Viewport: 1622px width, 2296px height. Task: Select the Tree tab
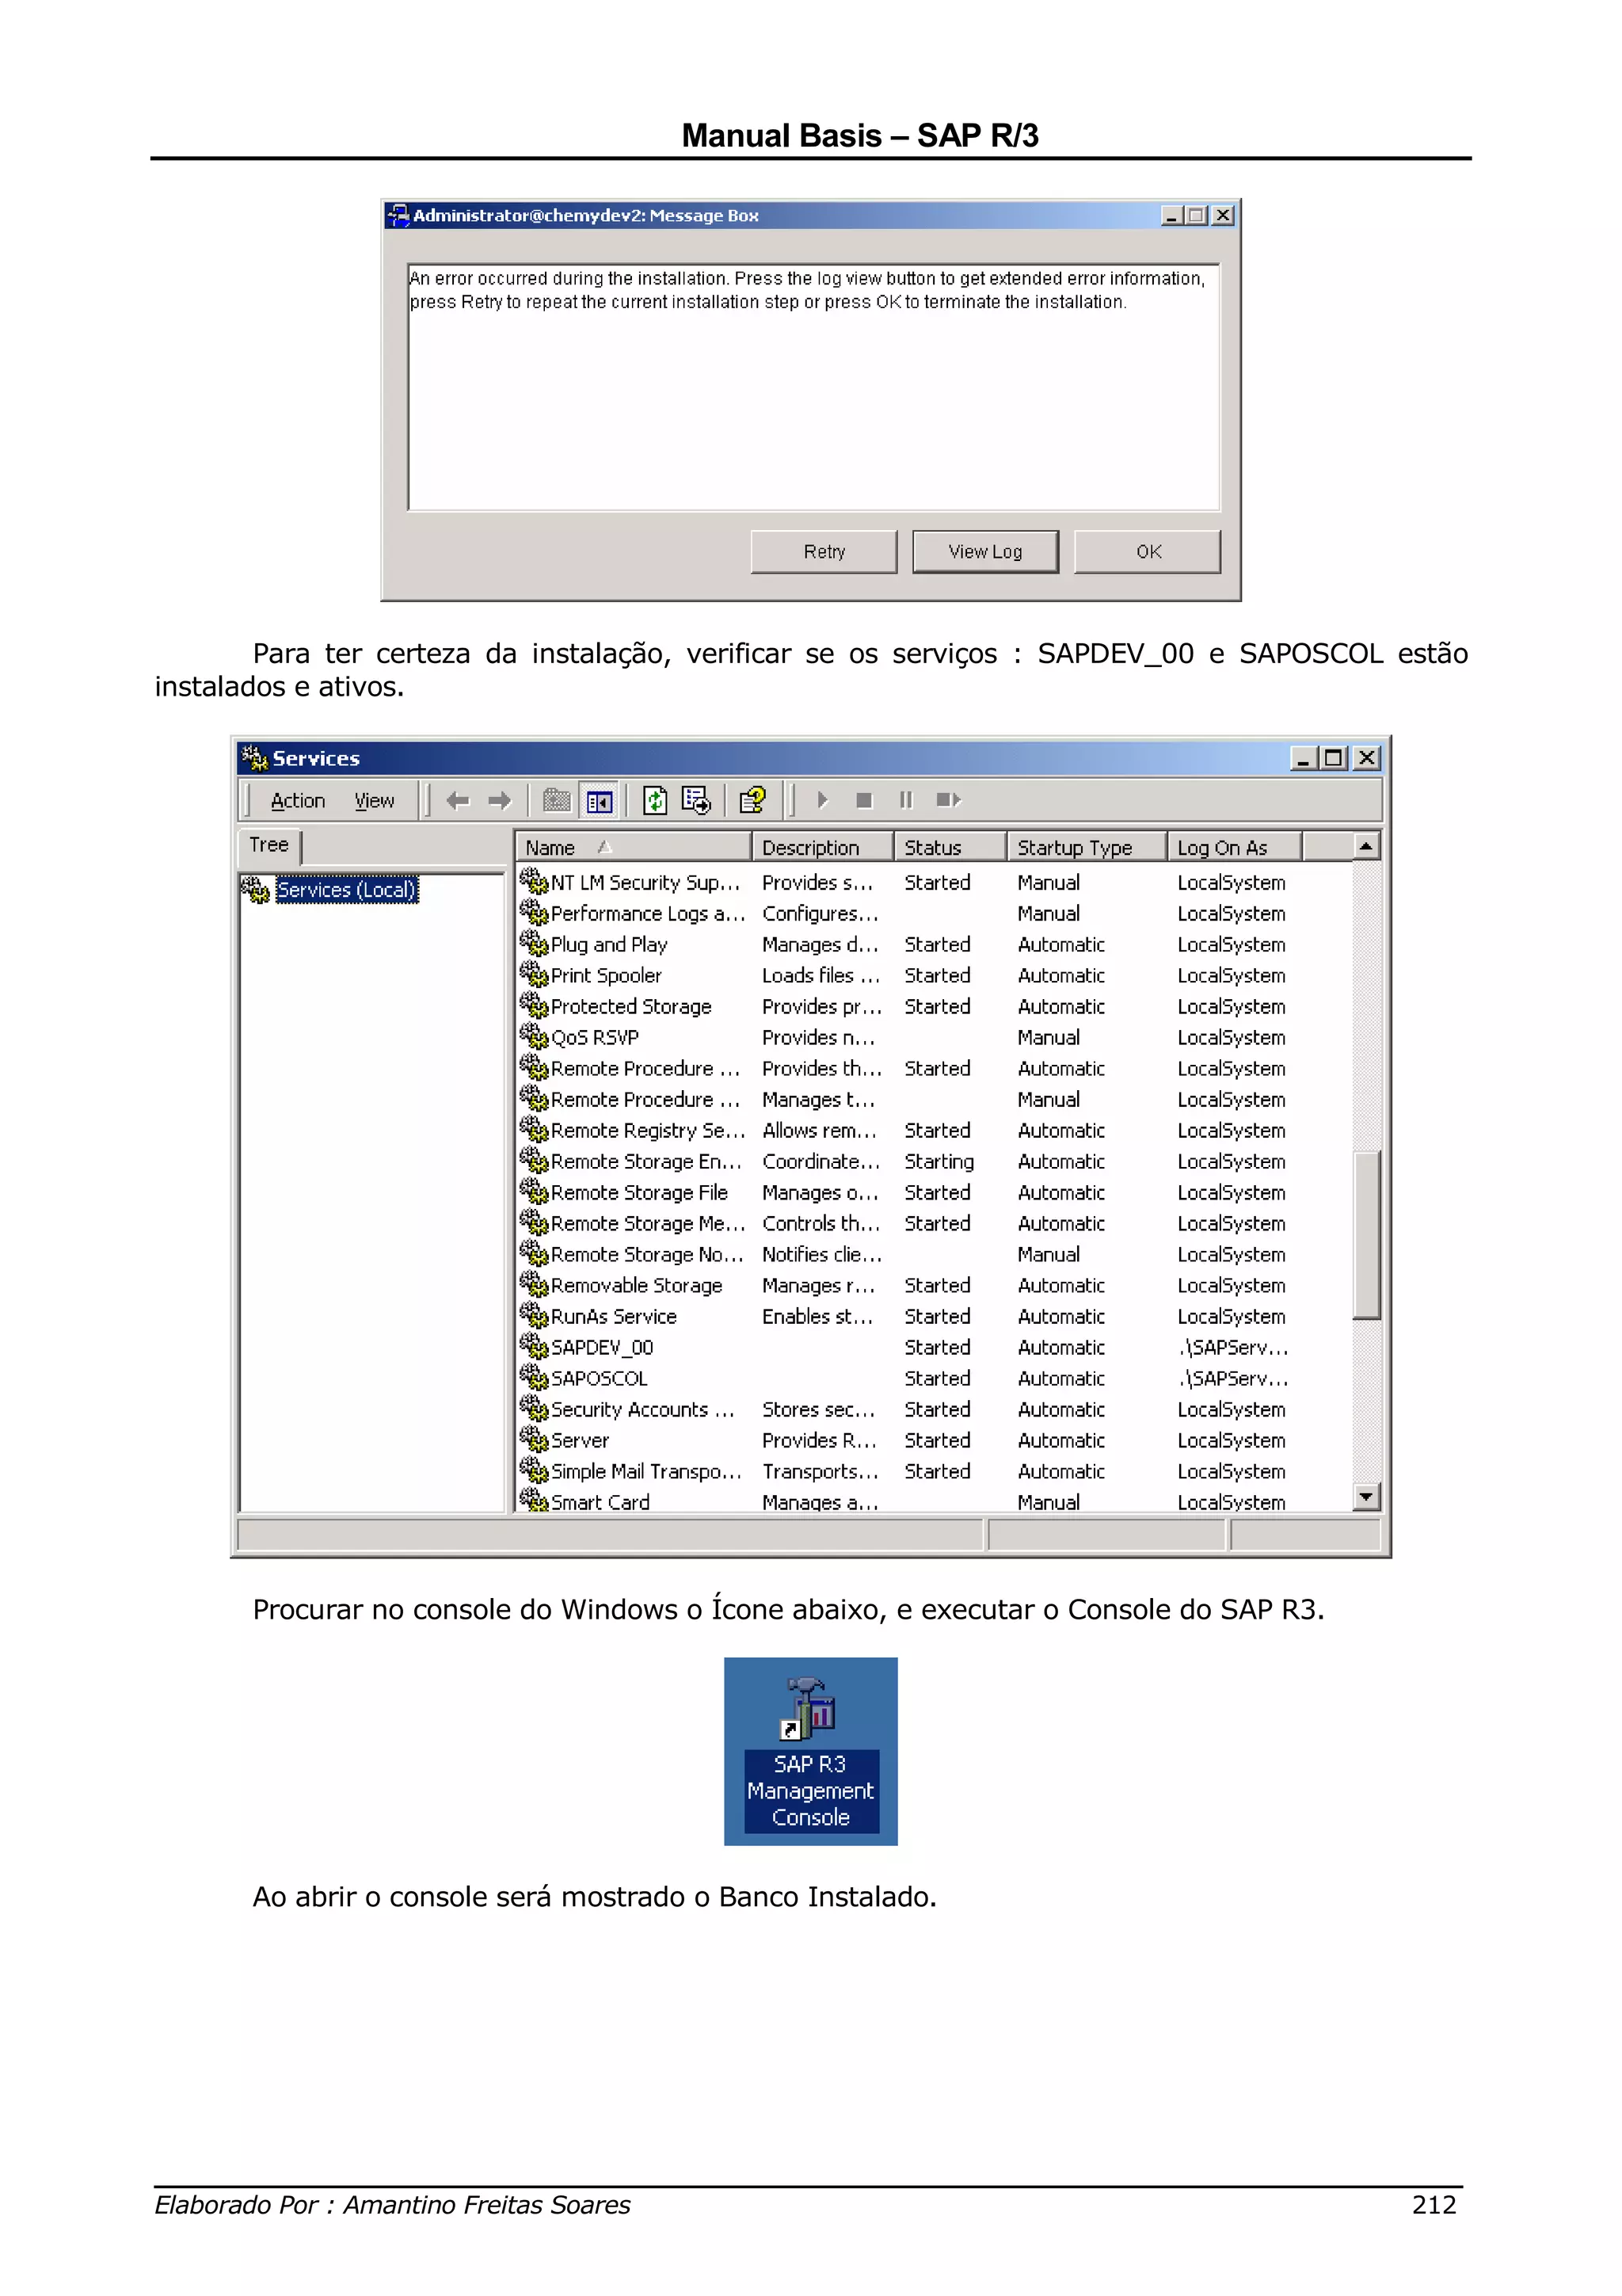click(x=268, y=845)
